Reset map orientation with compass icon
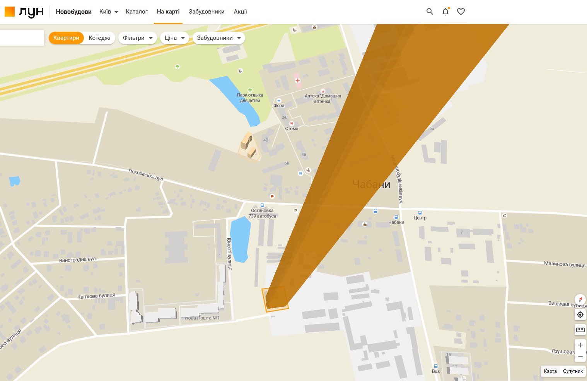This screenshot has width=587, height=381. point(580,299)
